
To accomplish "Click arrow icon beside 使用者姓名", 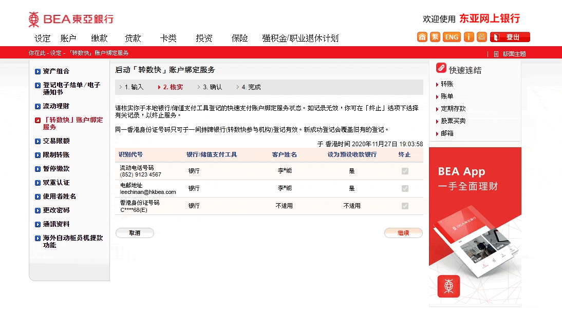I will pyautogui.click(x=38, y=196).
